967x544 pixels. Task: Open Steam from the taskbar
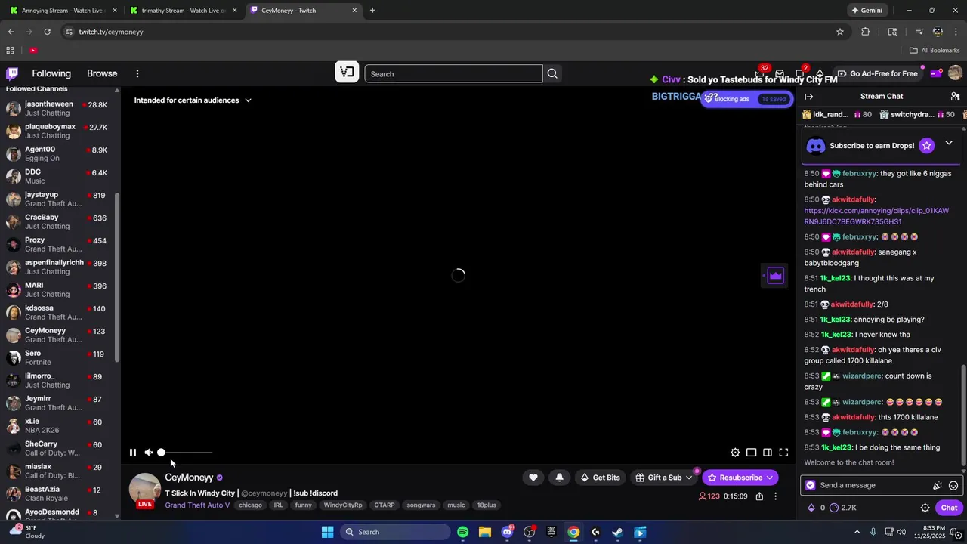tap(617, 532)
